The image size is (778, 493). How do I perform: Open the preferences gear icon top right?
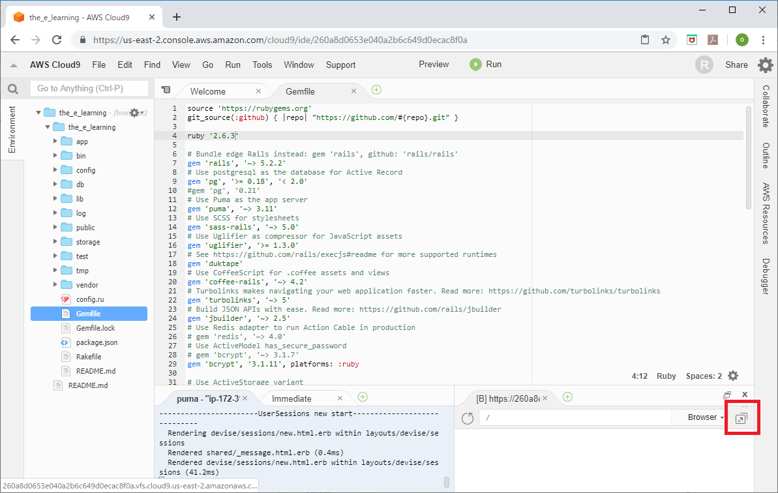coord(765,65)
